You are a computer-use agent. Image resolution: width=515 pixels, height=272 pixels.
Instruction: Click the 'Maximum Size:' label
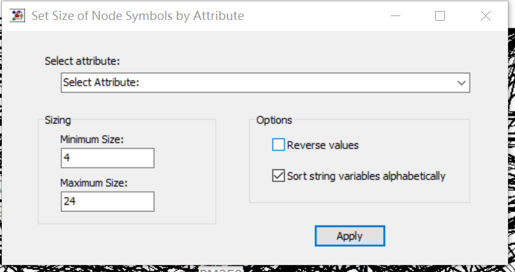click(x=94, y=183)
